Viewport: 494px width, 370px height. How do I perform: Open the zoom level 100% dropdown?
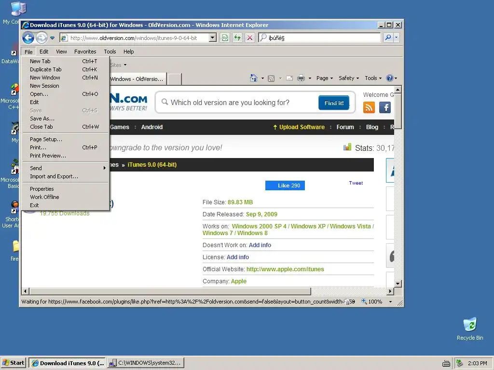click(391, 302)
